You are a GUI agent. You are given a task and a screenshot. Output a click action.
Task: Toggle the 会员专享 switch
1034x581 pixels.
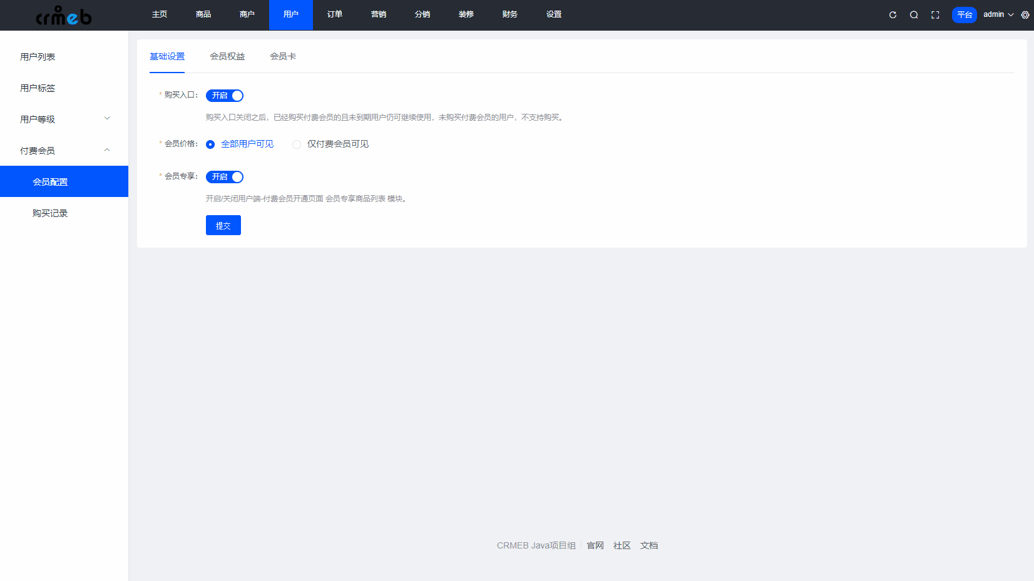pyautogui.click(x=225, y=177)
